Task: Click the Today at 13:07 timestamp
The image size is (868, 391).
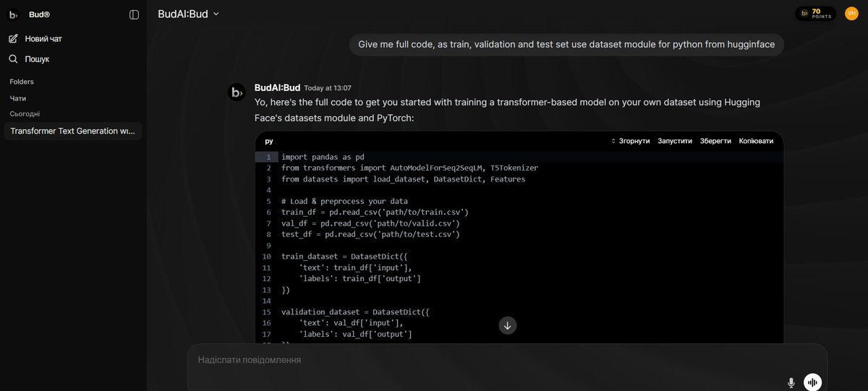Action: pos(328,88)
